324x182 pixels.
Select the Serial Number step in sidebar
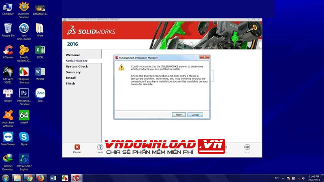click(x=77, y=61)
